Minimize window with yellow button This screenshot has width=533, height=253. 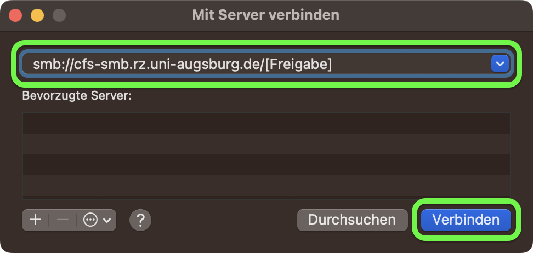click(37, 15)
